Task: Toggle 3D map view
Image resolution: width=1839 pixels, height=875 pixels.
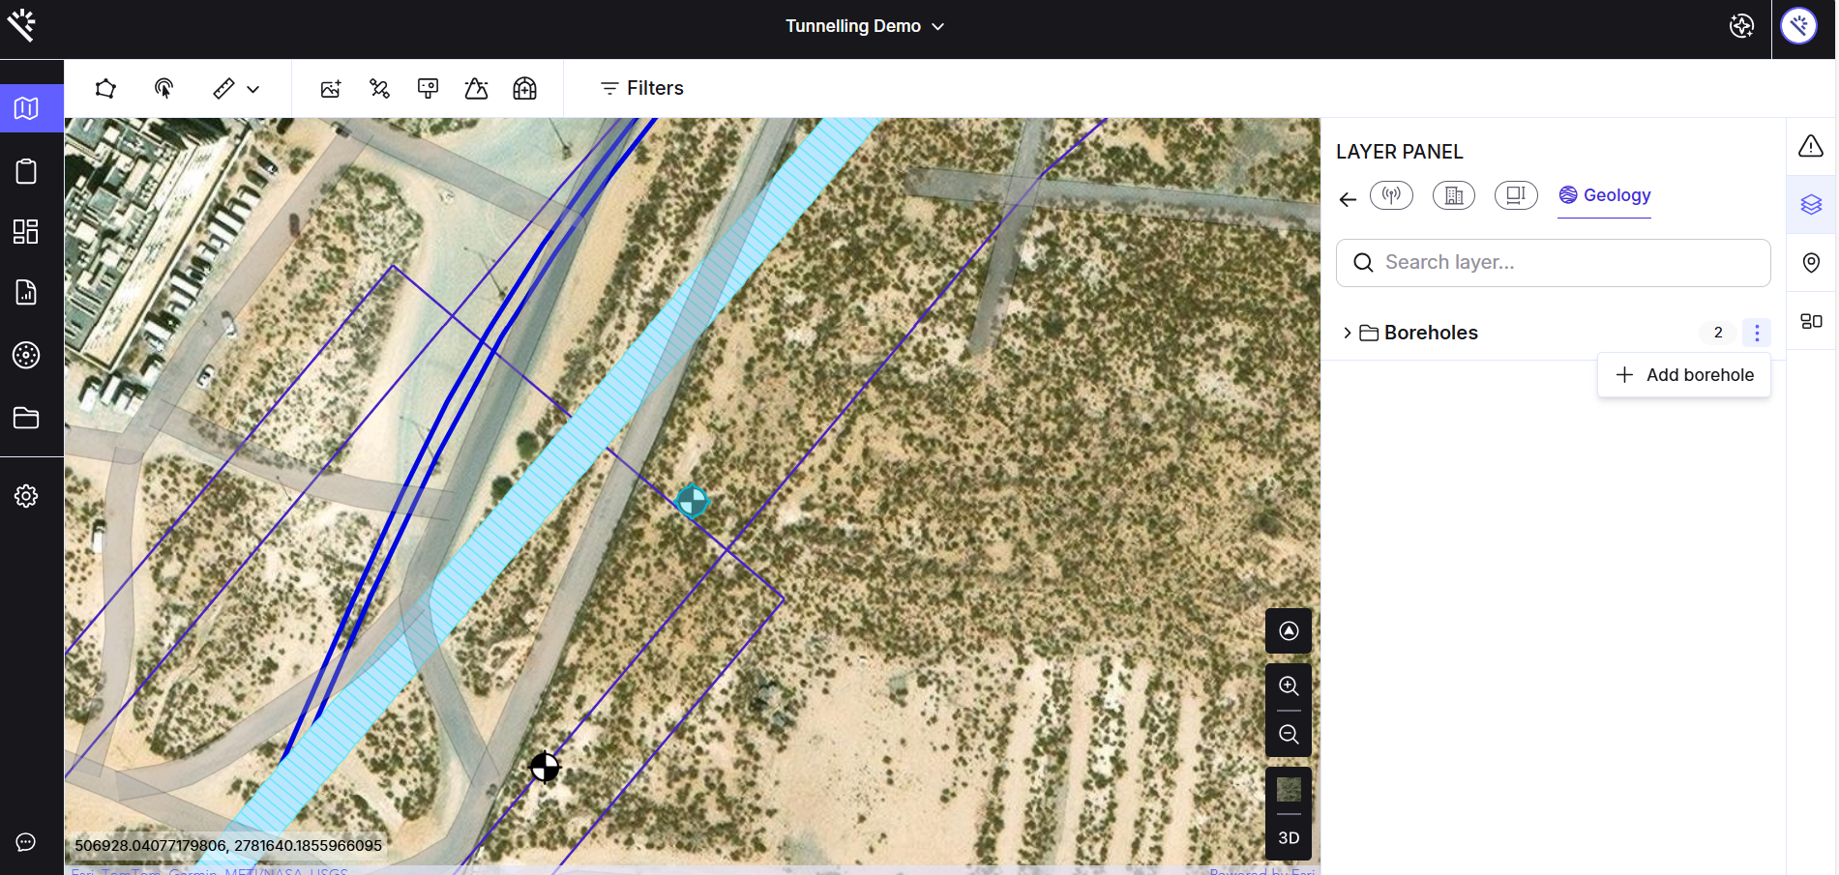Action: coord(1289,838)
